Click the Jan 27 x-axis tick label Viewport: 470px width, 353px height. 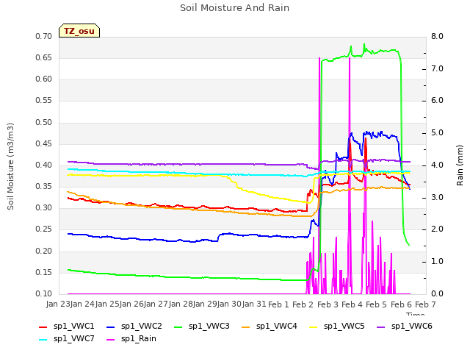click(x=156, y=304)
